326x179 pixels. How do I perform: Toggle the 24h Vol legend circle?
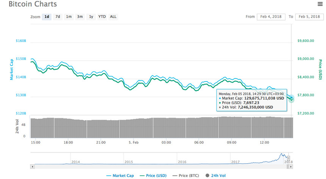tap(207, 176)
